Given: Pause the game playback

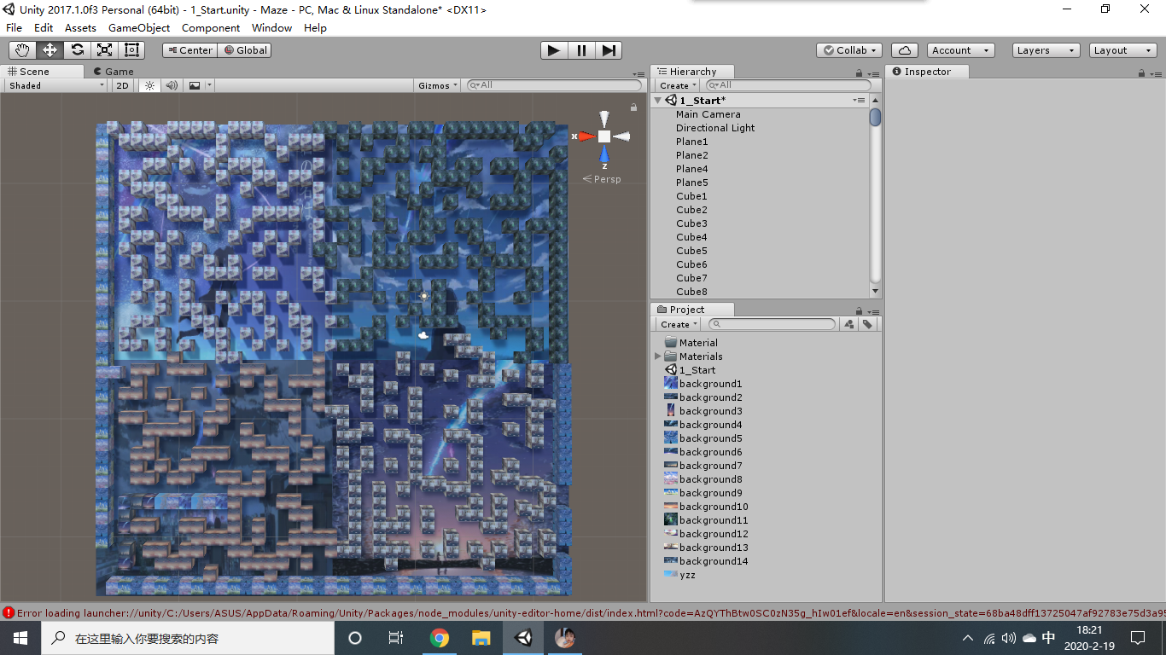Looking at the screenshot, I should pos(580,50).
